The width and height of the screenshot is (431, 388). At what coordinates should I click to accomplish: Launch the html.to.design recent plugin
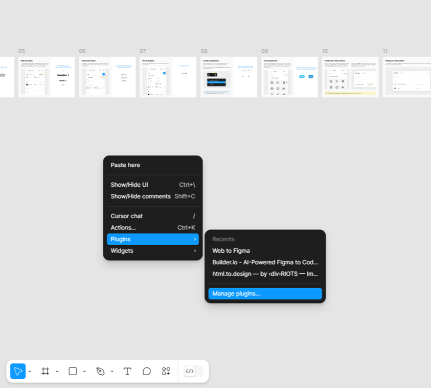[x=265, y=274]
